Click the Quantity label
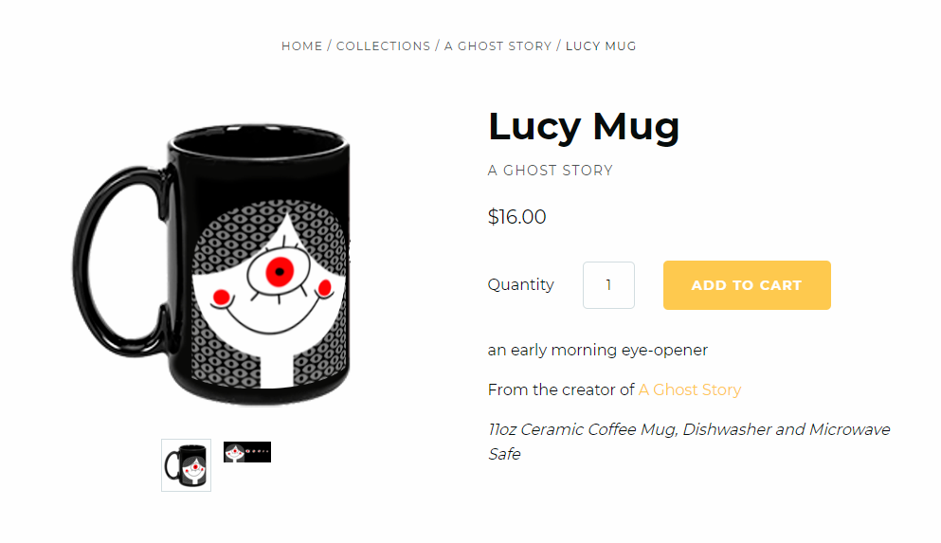The width and height of the screenshot is (941, 543). pos(520,284)
